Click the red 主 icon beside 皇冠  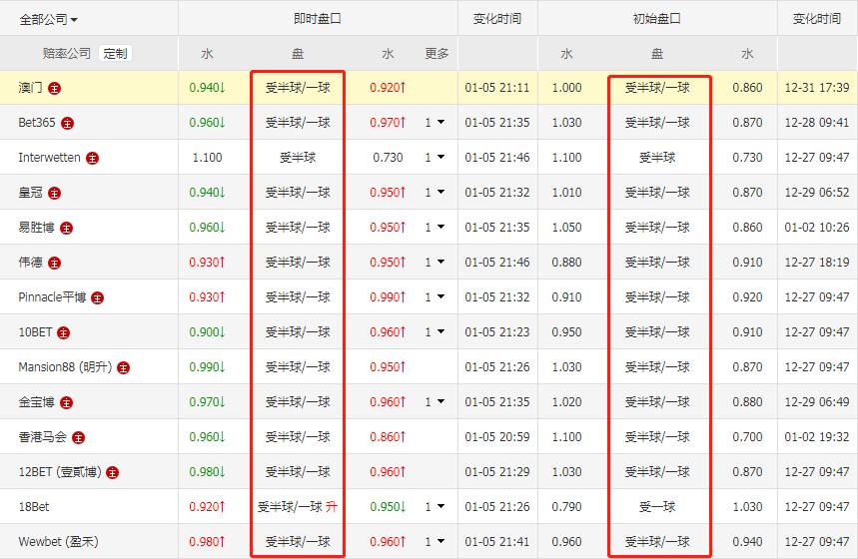click(54, 193)
